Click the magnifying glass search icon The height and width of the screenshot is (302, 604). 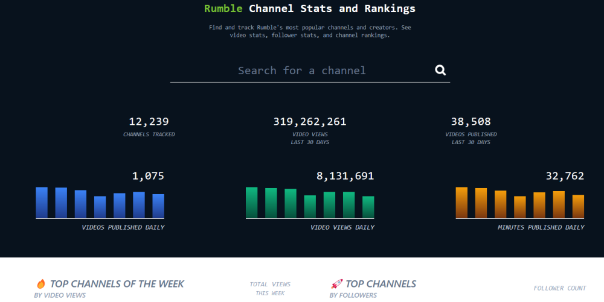440,71
